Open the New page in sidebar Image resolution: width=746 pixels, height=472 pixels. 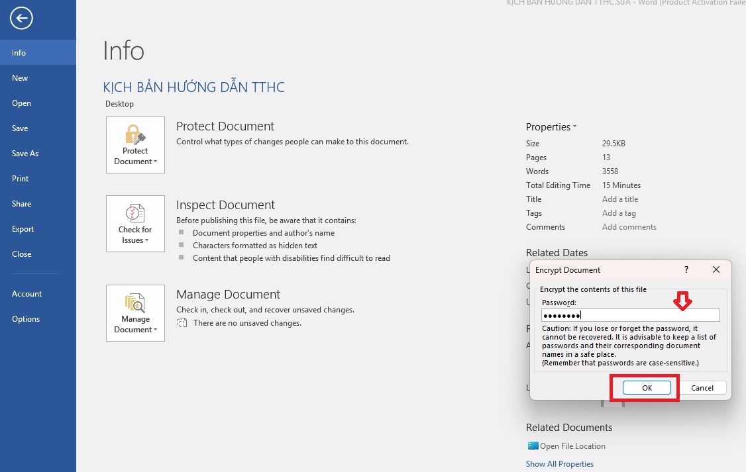38,78
